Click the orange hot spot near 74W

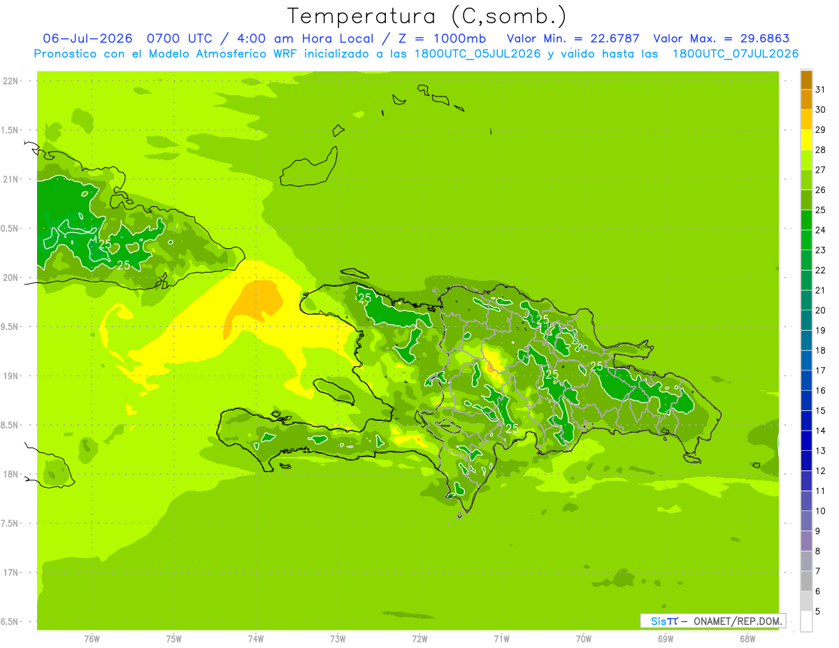[x=254, y=304]
